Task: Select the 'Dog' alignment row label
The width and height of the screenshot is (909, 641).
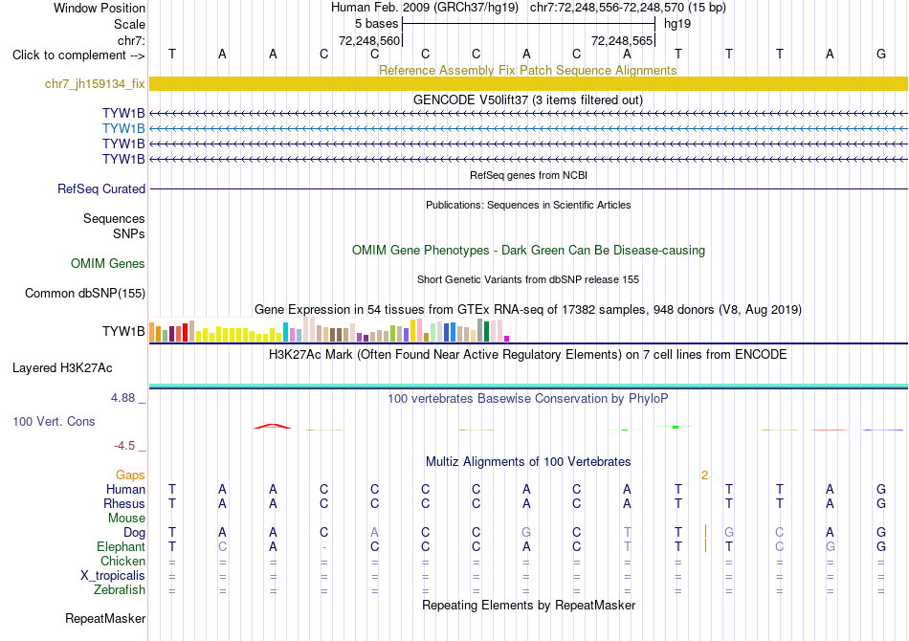Action: (x=134, y=533)
